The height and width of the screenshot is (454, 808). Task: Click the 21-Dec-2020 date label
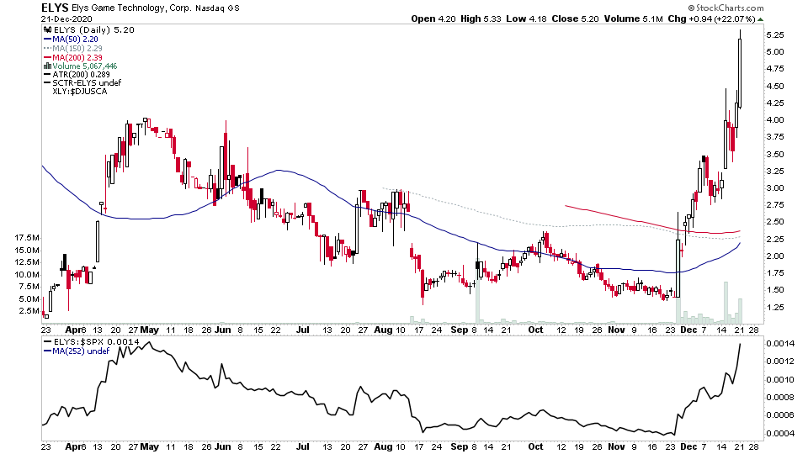tap(65, 18)
